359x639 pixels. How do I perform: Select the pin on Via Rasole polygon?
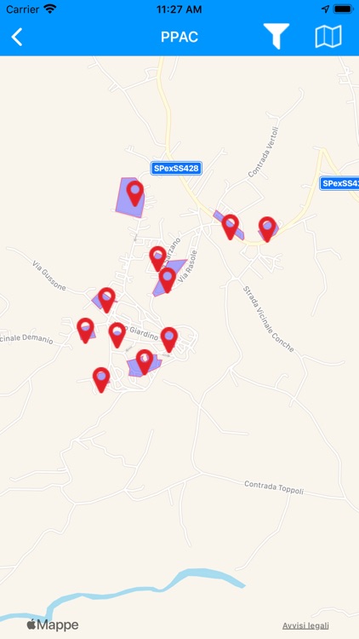coord(168,280)
